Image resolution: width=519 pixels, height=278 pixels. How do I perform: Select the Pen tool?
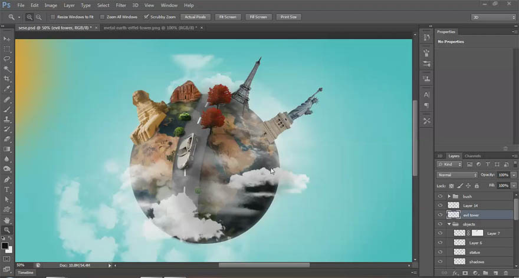(x=6, y=180)
